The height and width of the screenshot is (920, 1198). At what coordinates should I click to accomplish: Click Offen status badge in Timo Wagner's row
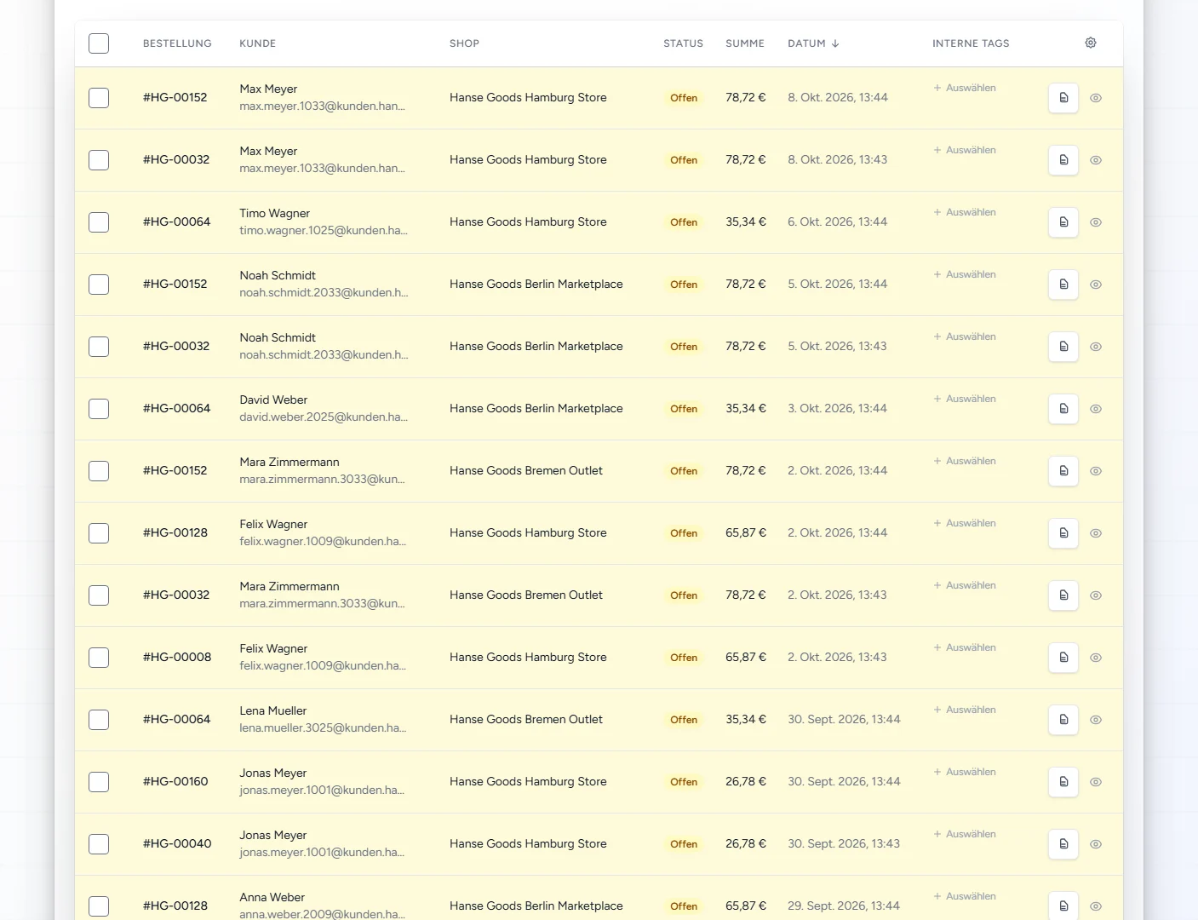(x=684, y=222)
